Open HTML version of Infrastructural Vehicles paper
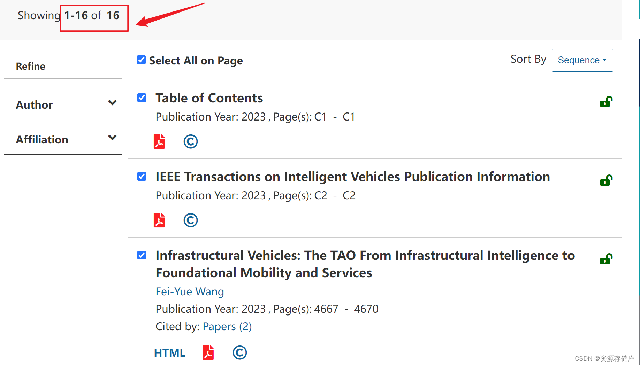 170,353
